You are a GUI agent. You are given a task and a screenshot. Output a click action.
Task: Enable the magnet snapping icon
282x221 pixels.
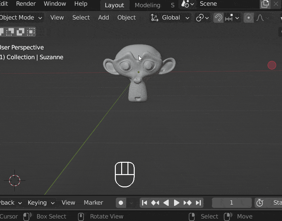(x=218, y=18)
